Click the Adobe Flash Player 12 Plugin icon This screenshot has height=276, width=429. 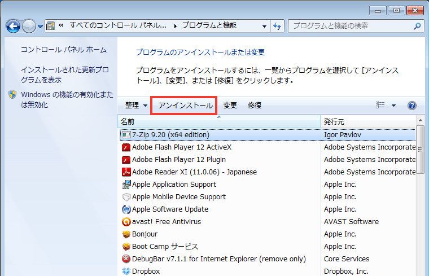(x=126, y=160)
